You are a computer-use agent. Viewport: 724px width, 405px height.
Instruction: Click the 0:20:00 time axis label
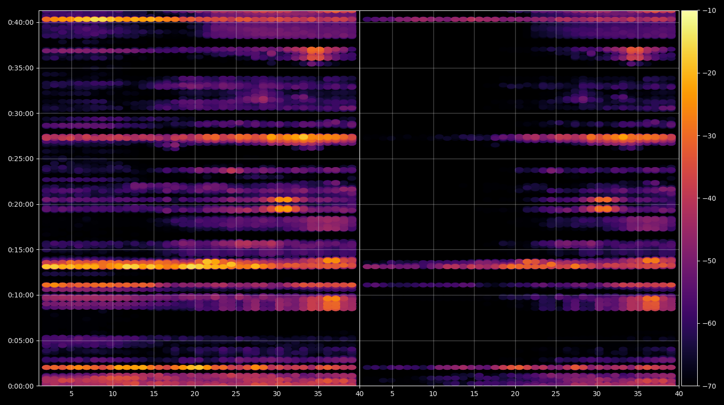pyautogui.click(x=21, y=204)
